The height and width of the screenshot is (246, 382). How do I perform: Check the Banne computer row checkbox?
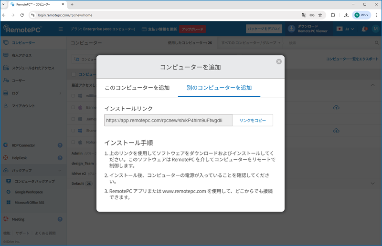coord(73,107)
